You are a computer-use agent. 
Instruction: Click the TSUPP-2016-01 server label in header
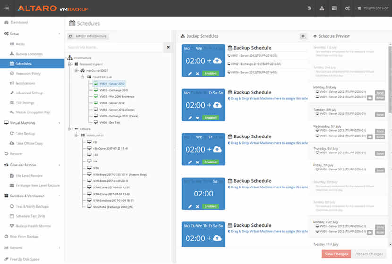pos(376,9)
